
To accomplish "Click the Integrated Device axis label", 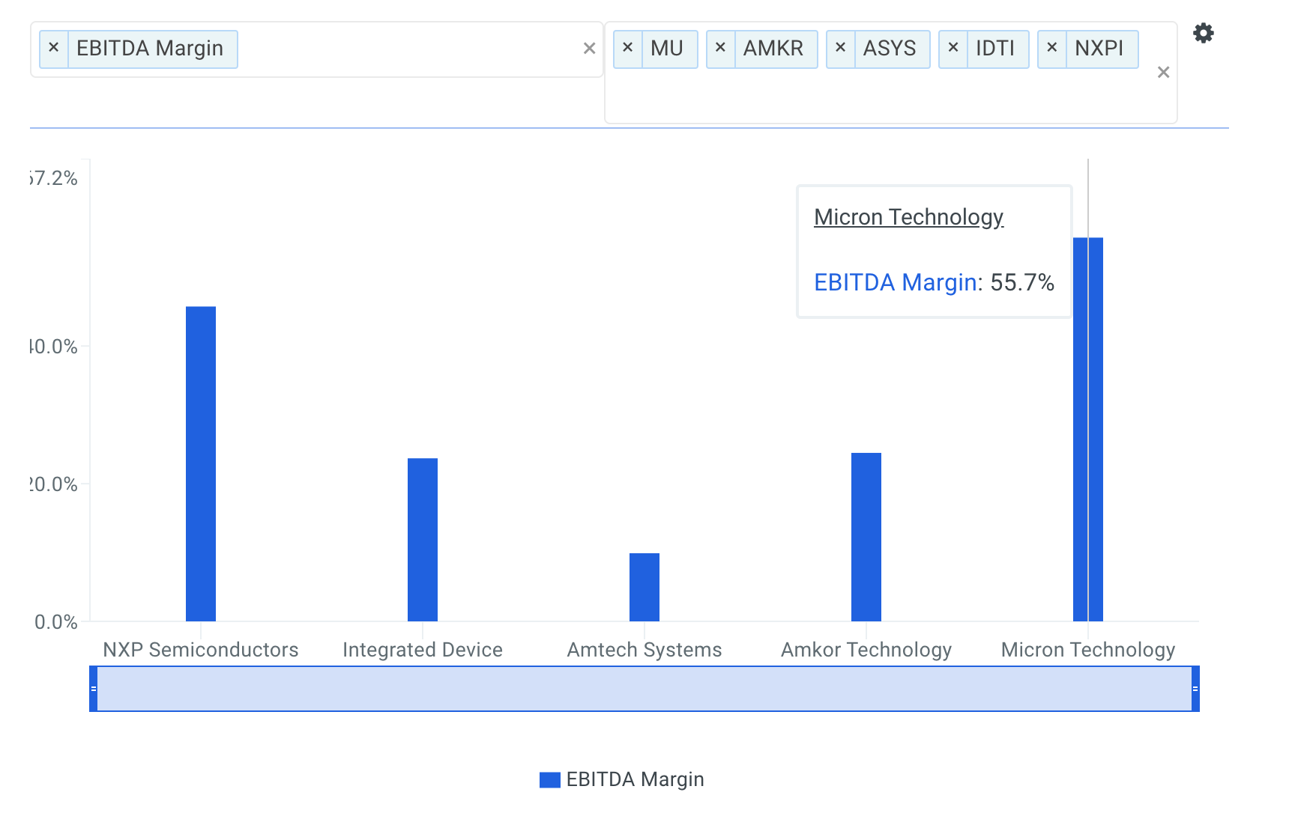I will (423, 650).
